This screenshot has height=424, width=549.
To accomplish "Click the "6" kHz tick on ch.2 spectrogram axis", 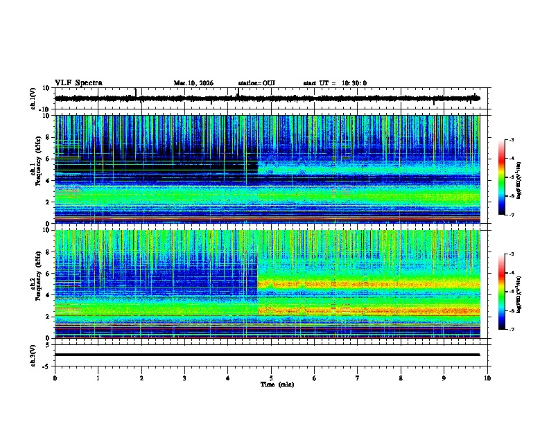I will (x=49, y=274).
